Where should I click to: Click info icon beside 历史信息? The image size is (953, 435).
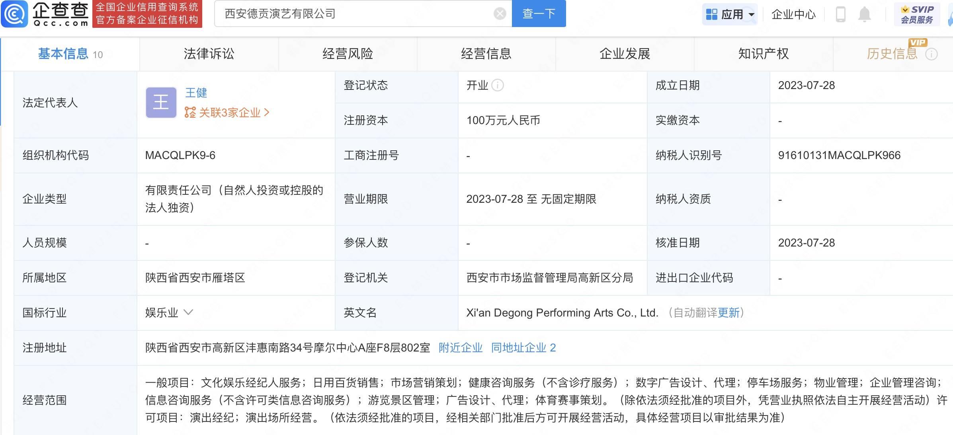931,54
